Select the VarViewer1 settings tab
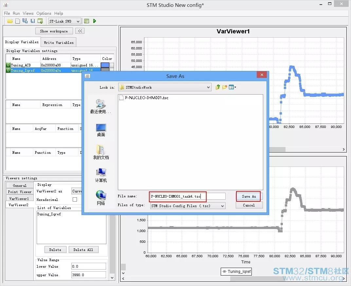This screenshot has height=286, width=351. [19, 199]
